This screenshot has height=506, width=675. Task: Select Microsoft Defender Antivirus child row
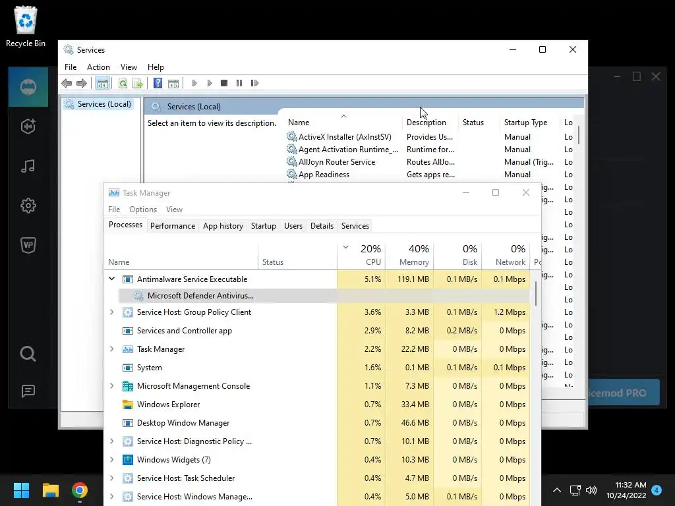point(324,296)
